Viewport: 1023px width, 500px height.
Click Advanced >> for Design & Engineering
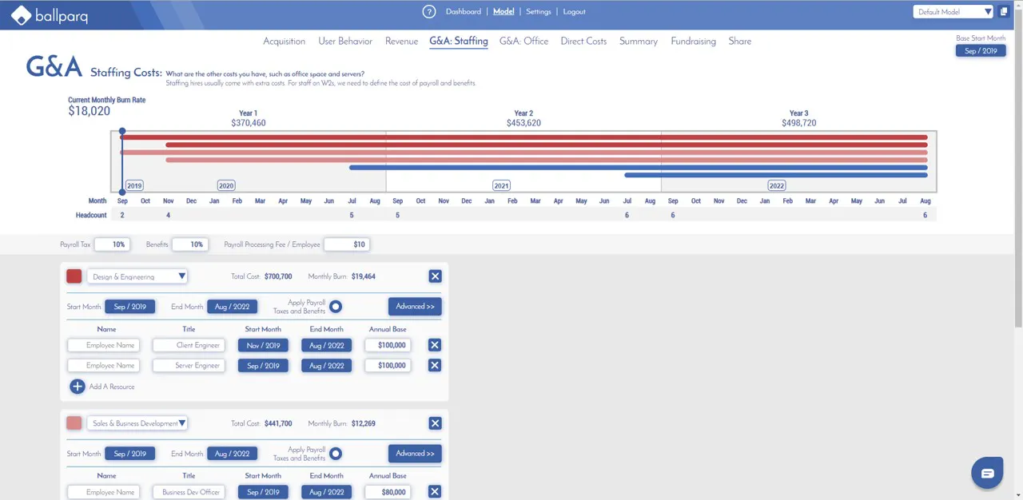(415, 307)
